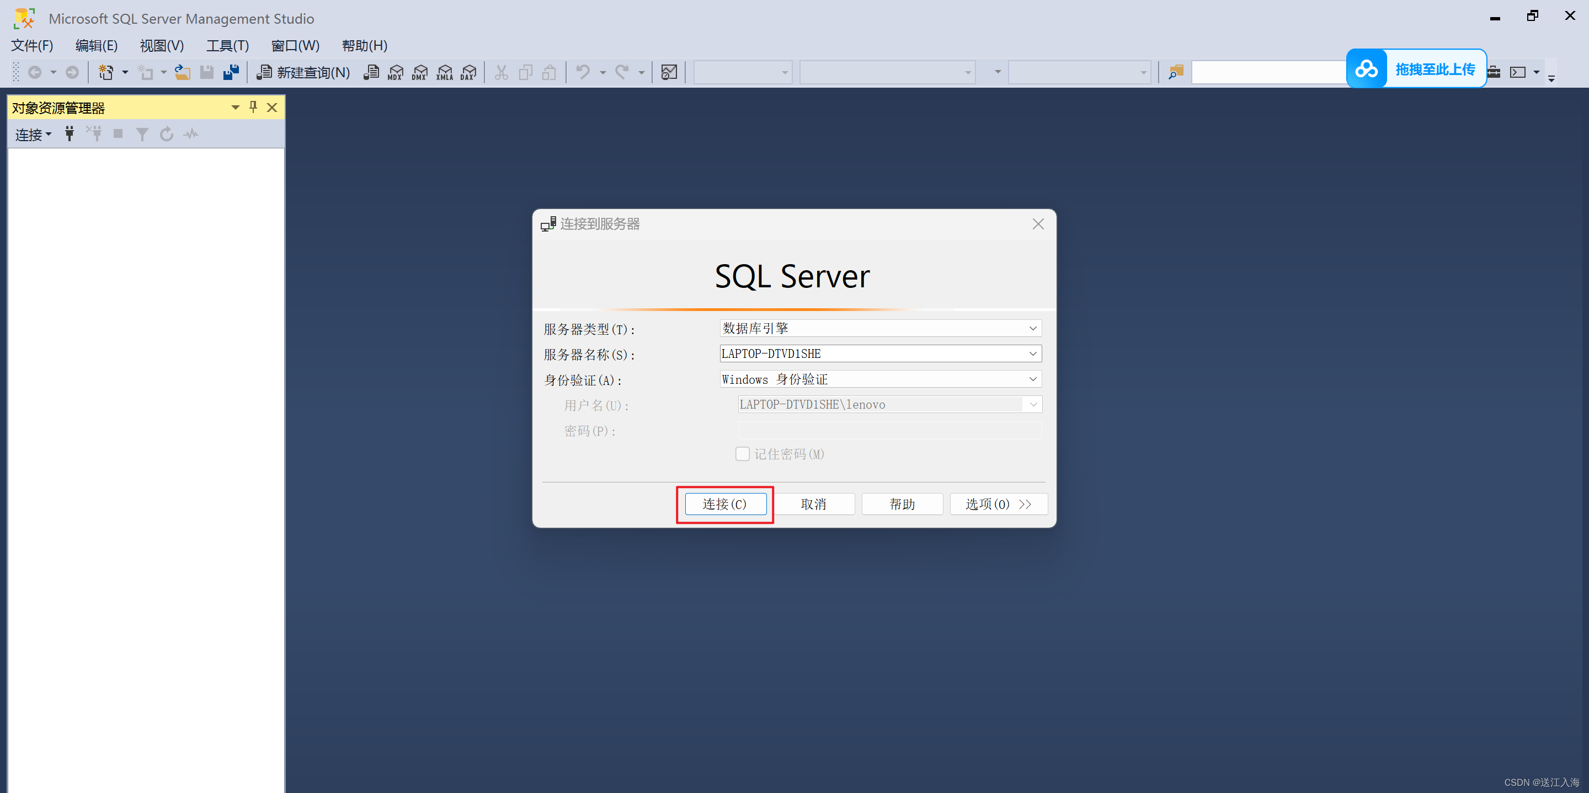Open the 服务器类型 (server type) dropdown
The height and width of the screenshot is (793, 1589).
pyautogui.click(x=1033, y=328)
